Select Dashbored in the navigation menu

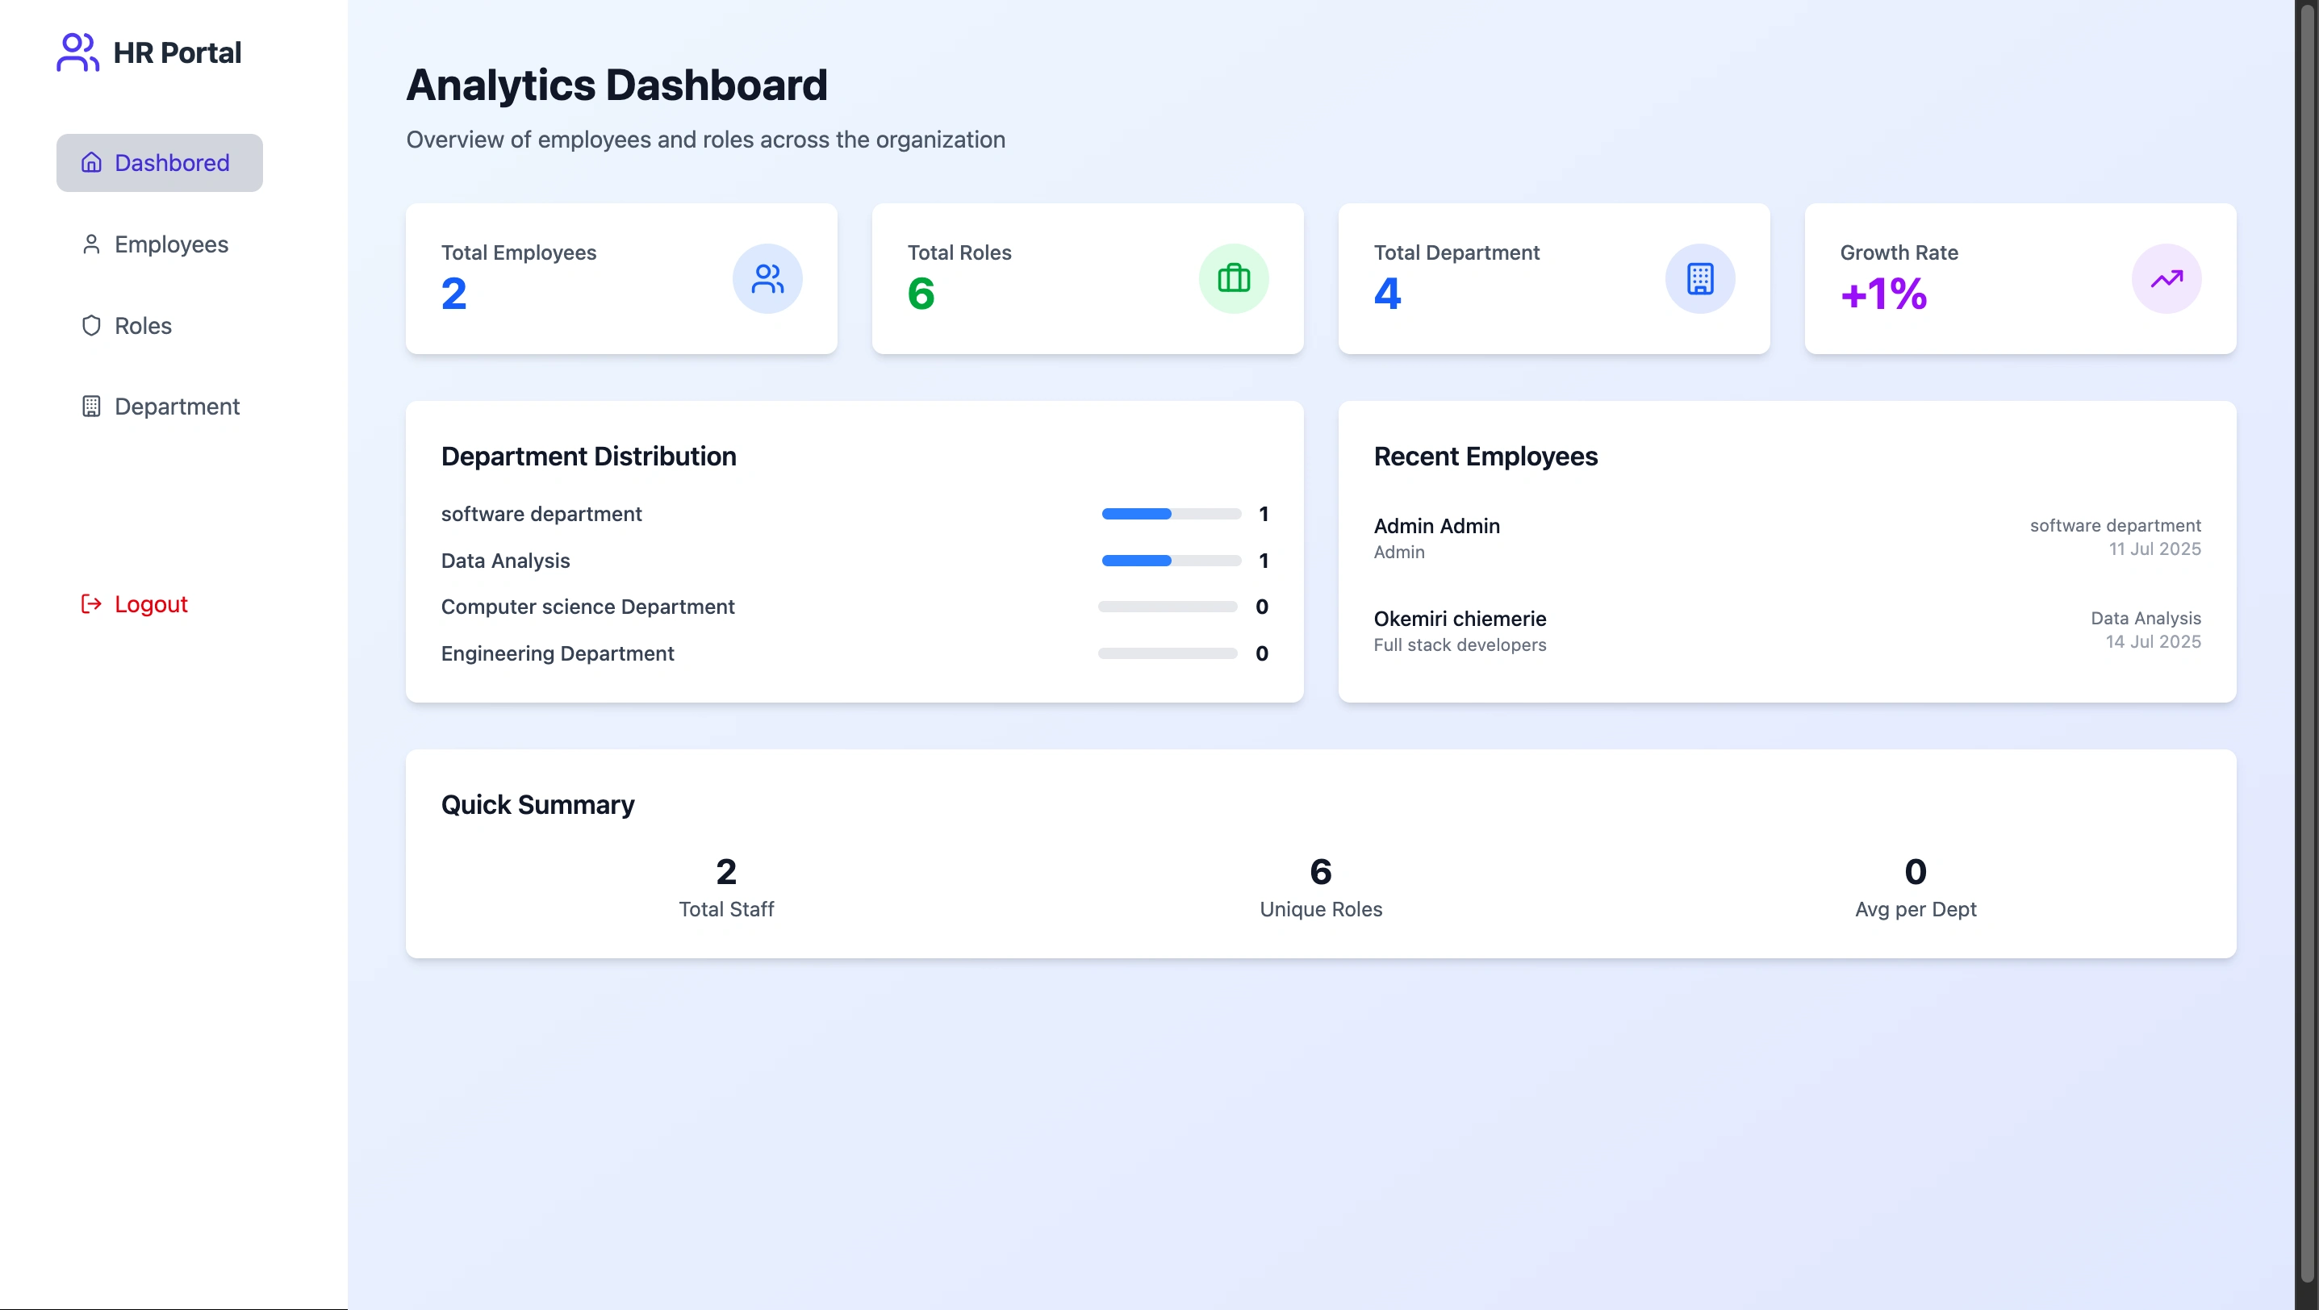tap(172, 163)
